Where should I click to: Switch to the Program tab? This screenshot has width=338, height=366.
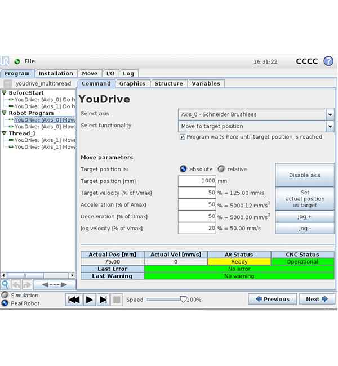17,73
